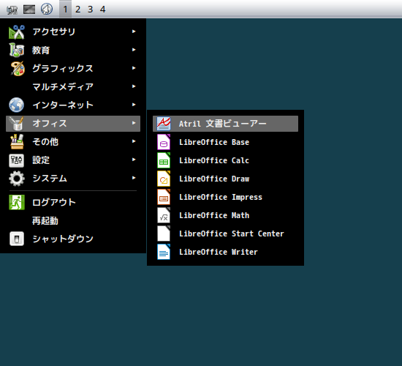Expand the インターネット submenu arrow

pos(134,105)
